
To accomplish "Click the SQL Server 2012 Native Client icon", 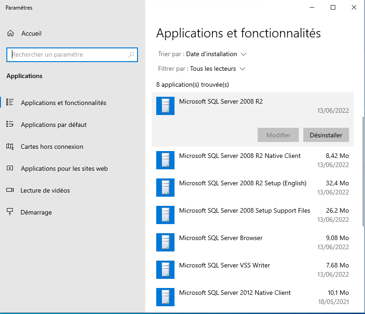I will tap(165, 297).
